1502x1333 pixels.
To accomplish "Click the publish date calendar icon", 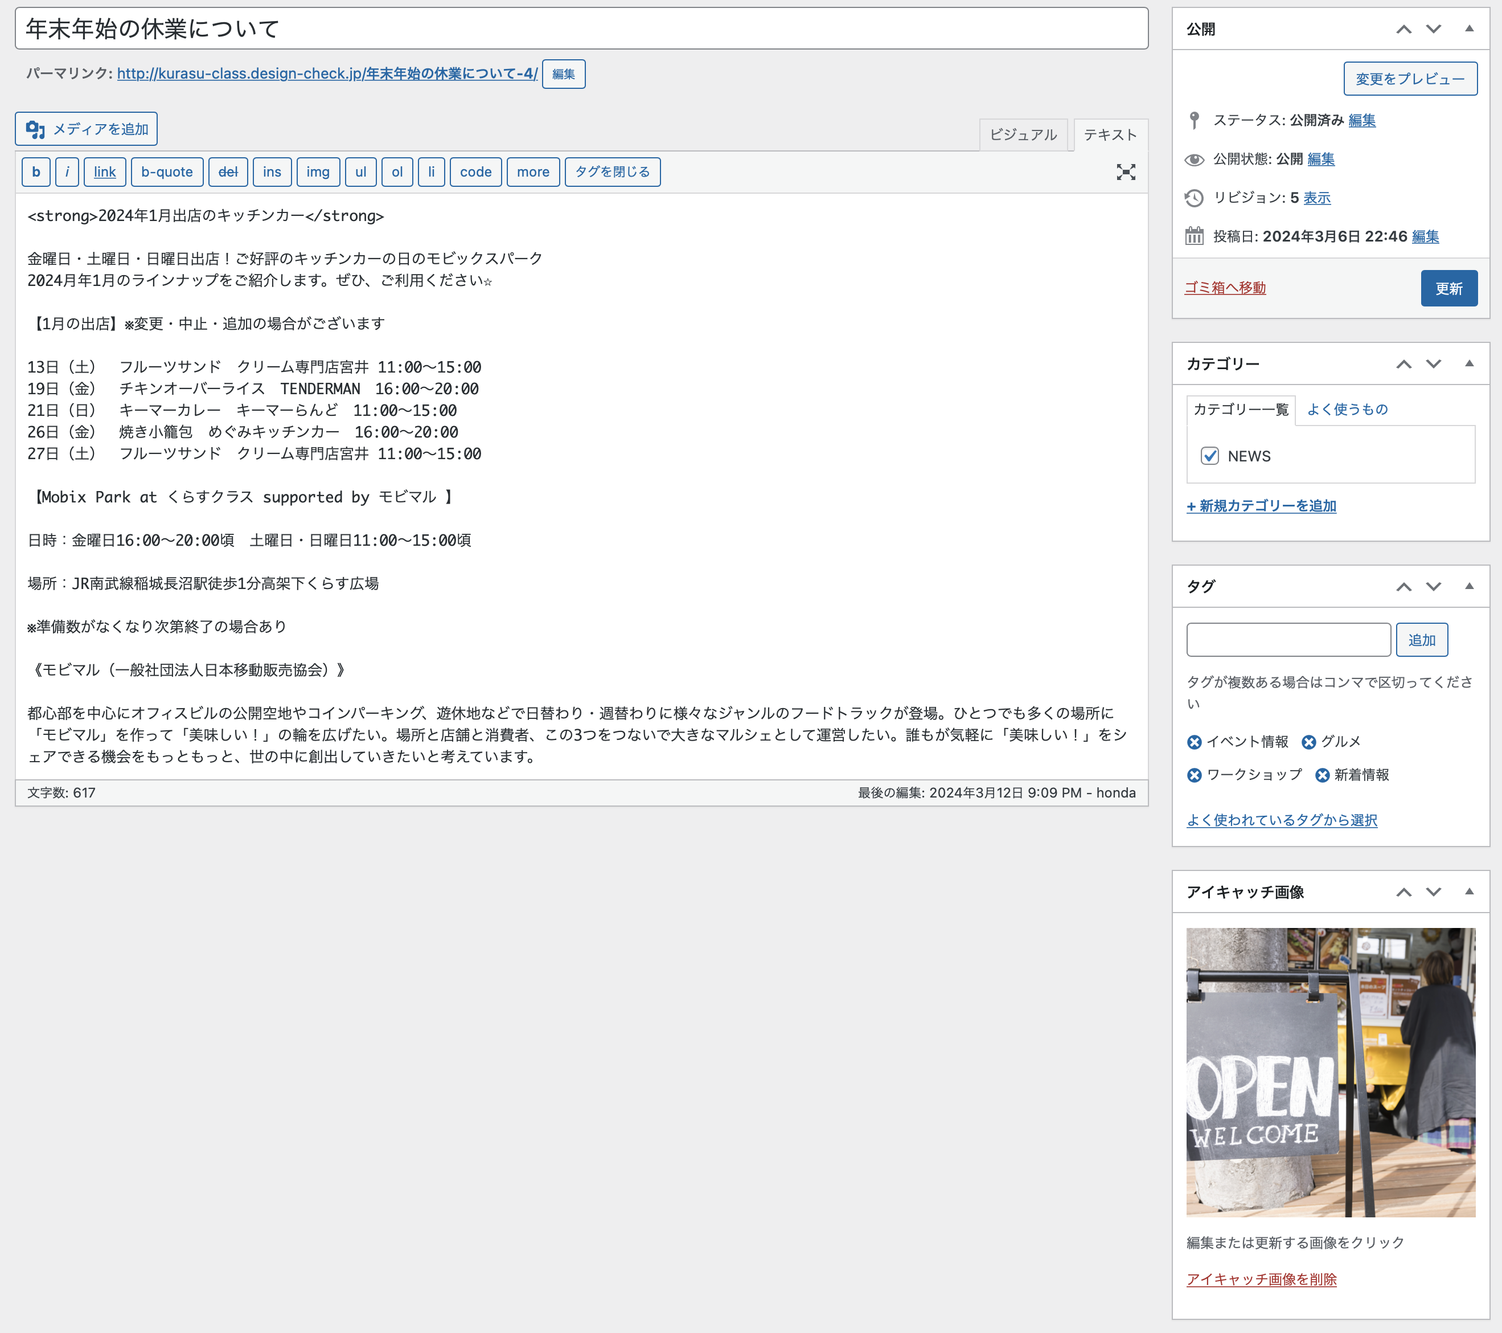I will click(1194, 236).
